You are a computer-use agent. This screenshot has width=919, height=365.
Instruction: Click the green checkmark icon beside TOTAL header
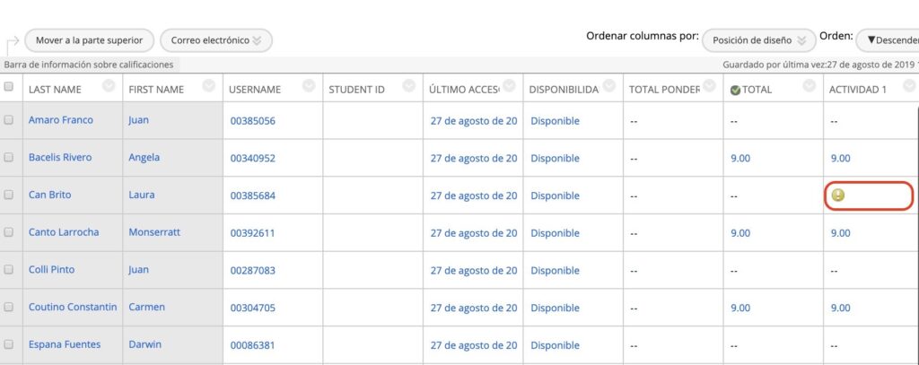[735, 90]
